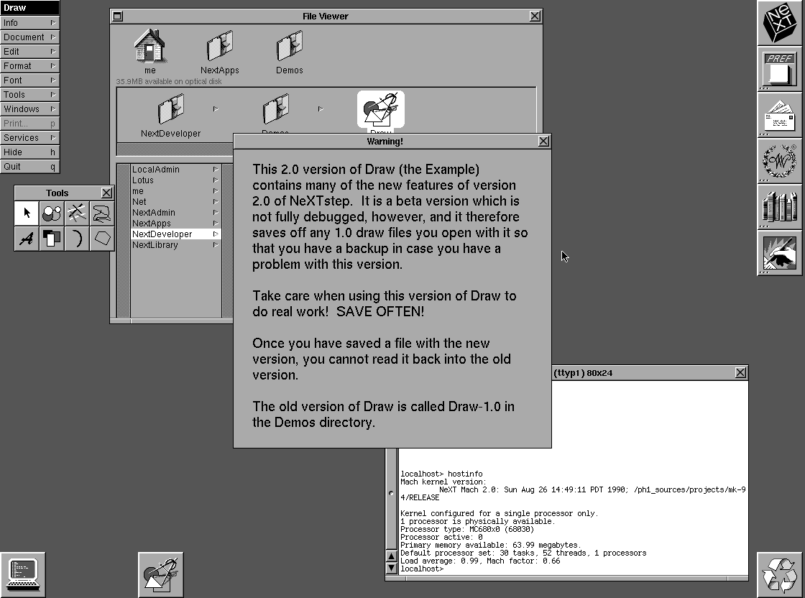Select the circles drawing tool
This screenshot has height=598, width=805.
[x=51, y=213]
